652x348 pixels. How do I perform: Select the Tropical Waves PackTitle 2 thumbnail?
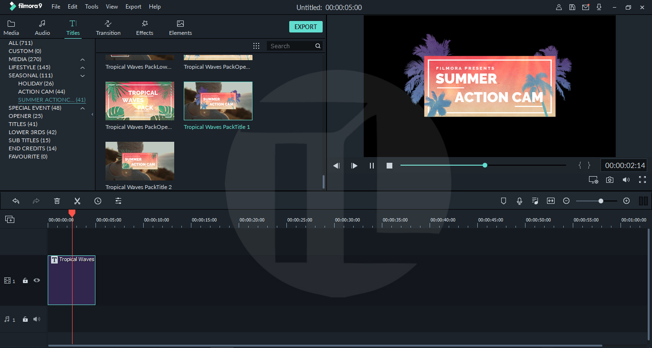[139, 161]
